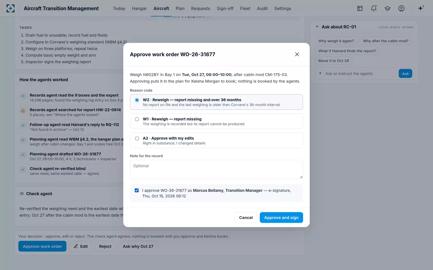Image resolution: width=433 pixels, height=270 pixels.
Task: Untick the e-signature approval checkbox
Action: [137, 190]
